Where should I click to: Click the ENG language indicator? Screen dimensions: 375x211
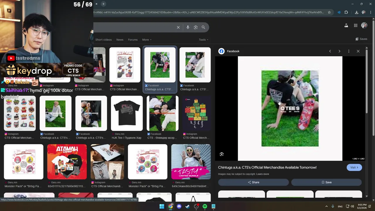(340, 207)
